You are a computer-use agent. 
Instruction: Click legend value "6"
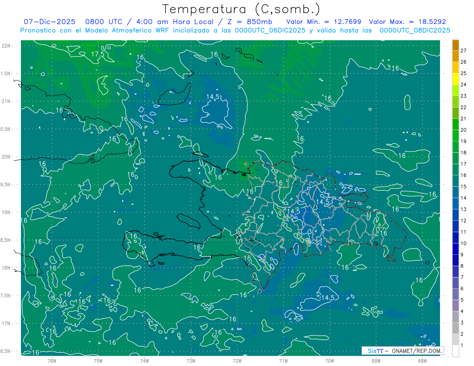click(462, 289)
